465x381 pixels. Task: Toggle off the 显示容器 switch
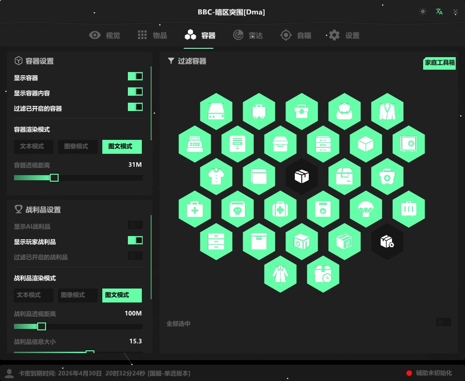click(135, 76)
